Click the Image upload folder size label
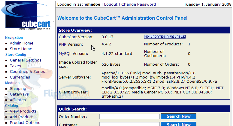233x126 pixels. [x=78, y=64]
